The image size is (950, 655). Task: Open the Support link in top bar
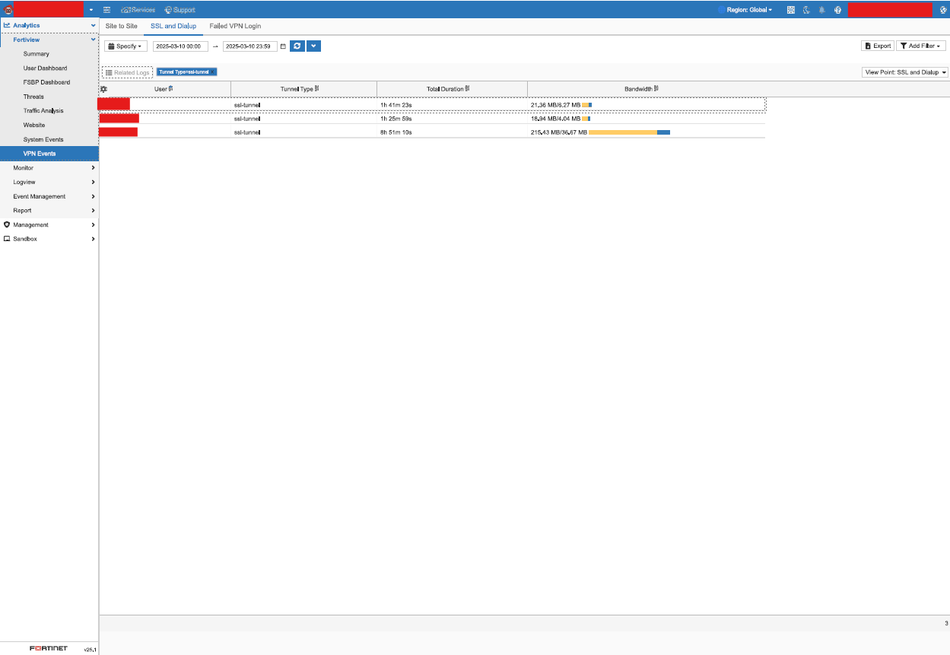tap(180, 10)
